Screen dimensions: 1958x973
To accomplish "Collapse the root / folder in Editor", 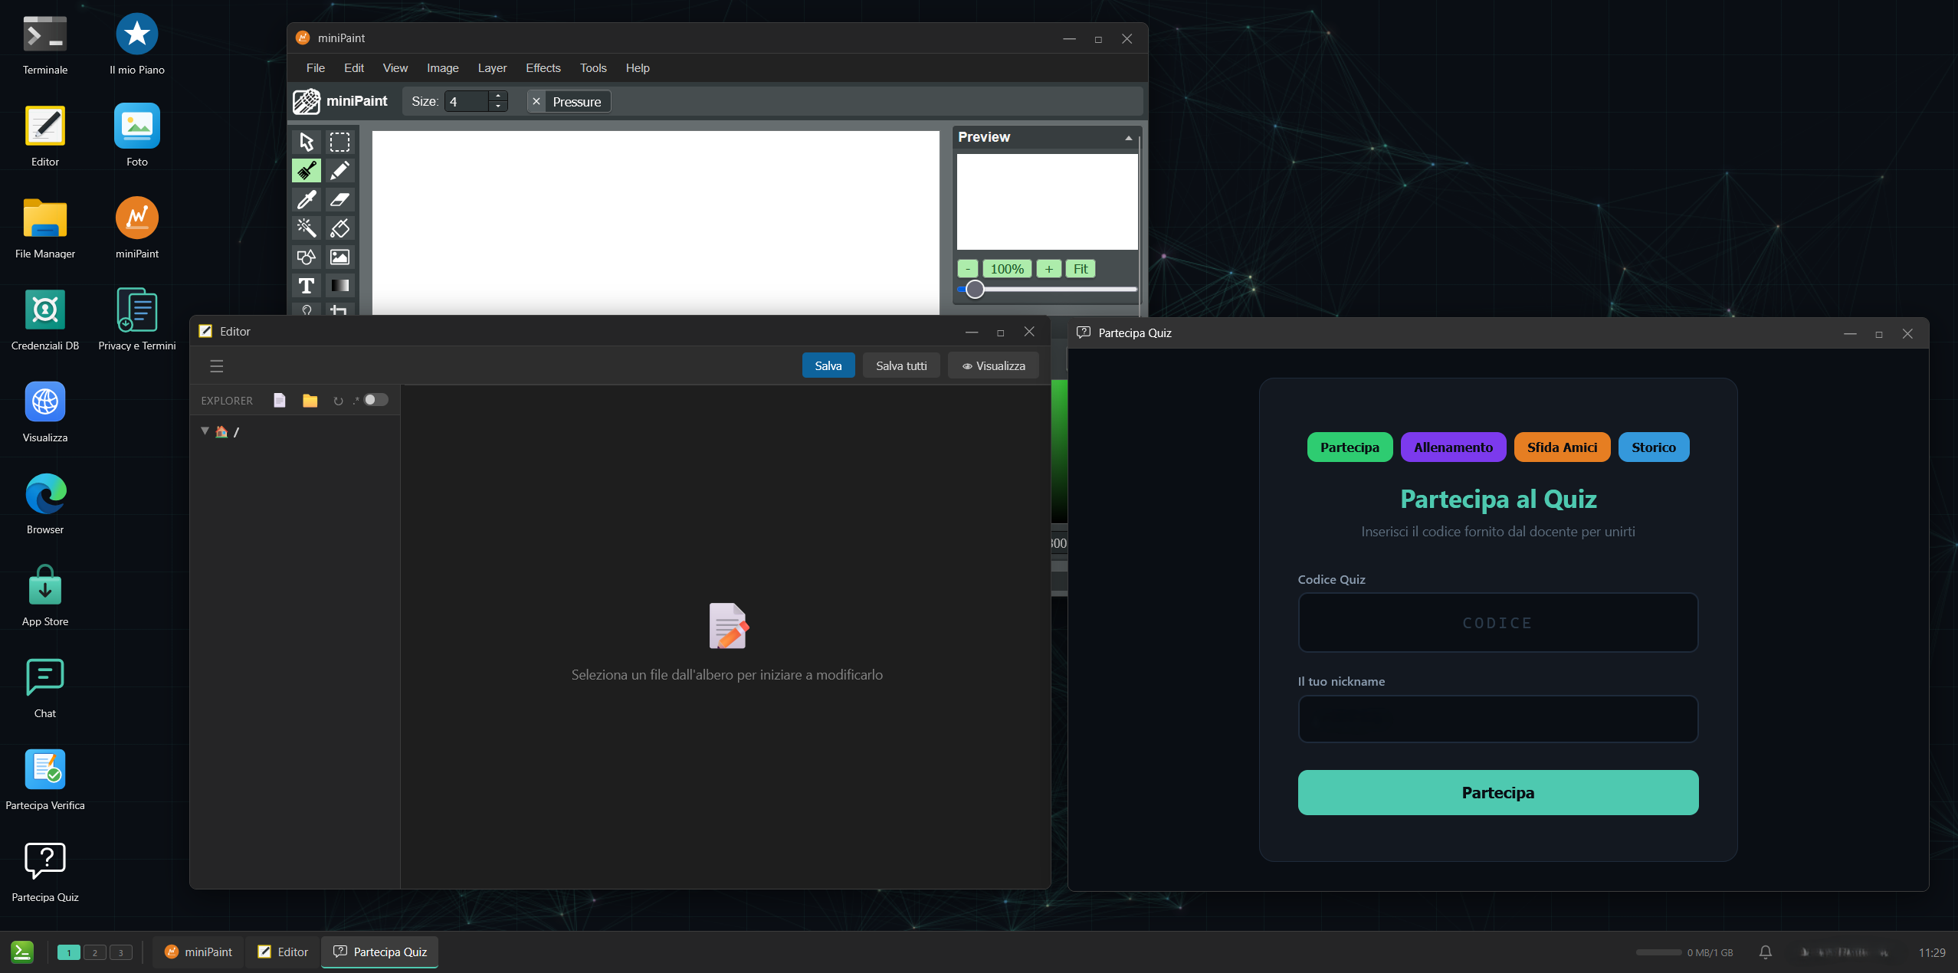I will pyautogui.click(x=205, y=431).
